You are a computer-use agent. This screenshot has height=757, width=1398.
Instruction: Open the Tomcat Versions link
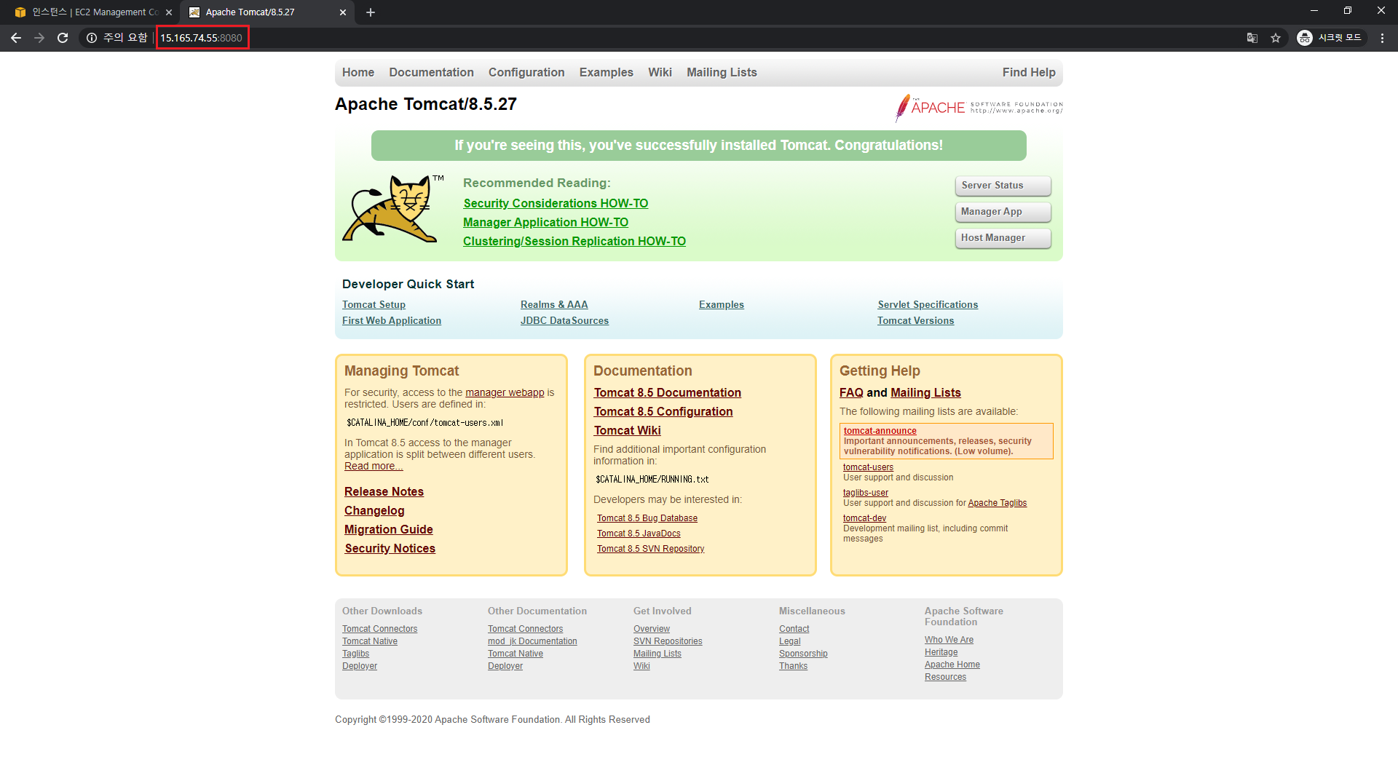pyautogui.click(x=915, y=321)
